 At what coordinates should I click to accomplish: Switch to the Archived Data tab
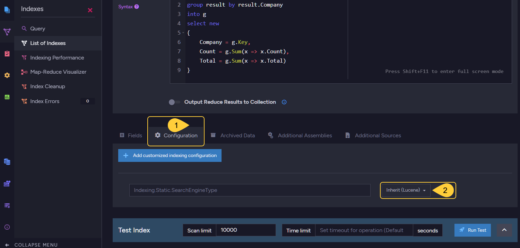[233, 136]
